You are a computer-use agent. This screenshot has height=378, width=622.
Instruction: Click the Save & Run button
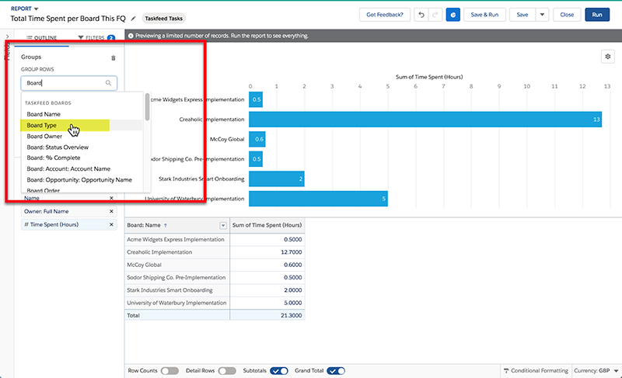(x=485, y=15)
